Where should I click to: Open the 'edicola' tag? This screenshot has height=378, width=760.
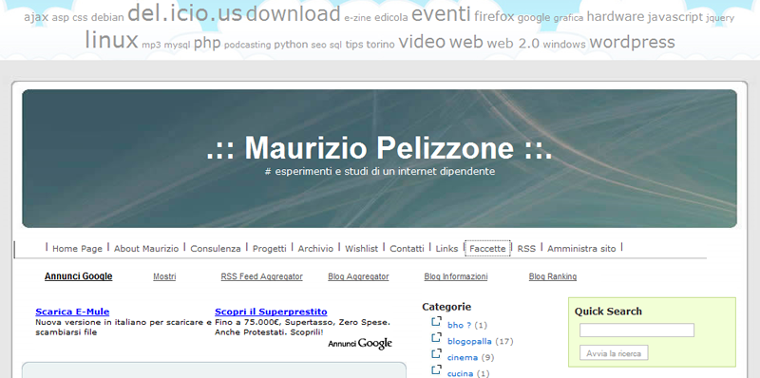391,18
